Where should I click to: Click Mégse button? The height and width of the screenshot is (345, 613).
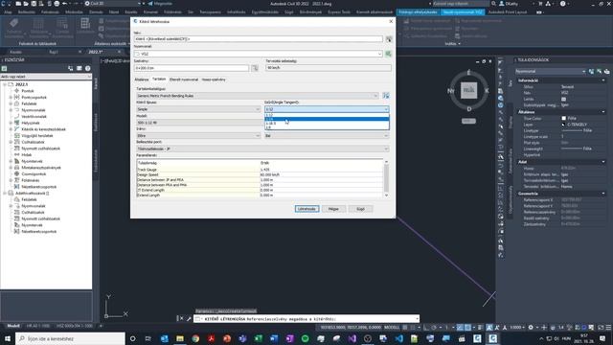tap(333, 209)
